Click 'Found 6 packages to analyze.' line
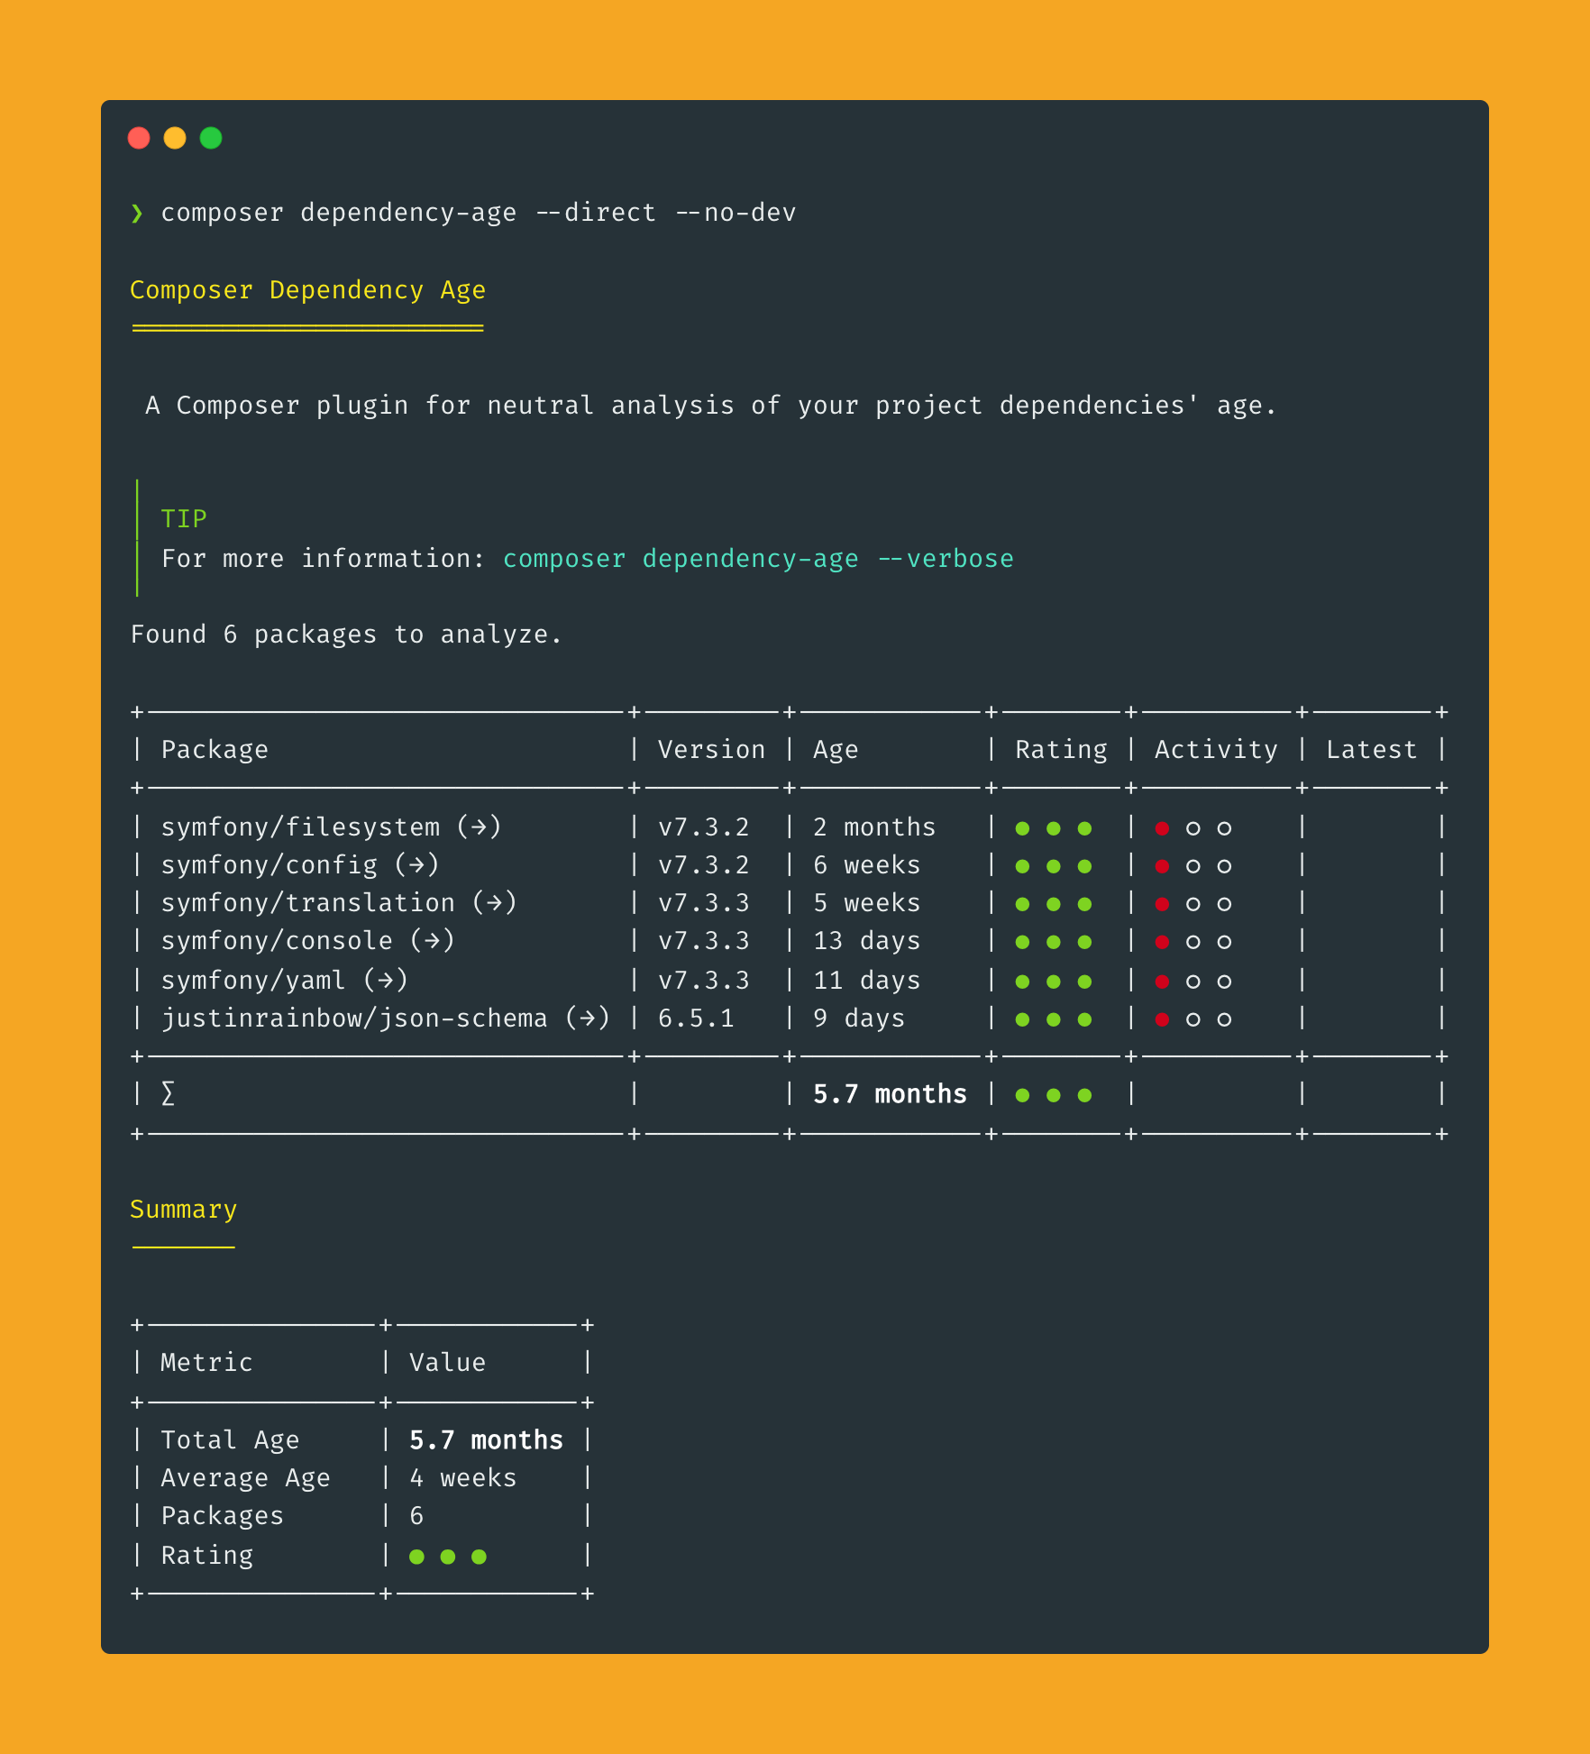1590x1754 pixels. click(346, 635)
